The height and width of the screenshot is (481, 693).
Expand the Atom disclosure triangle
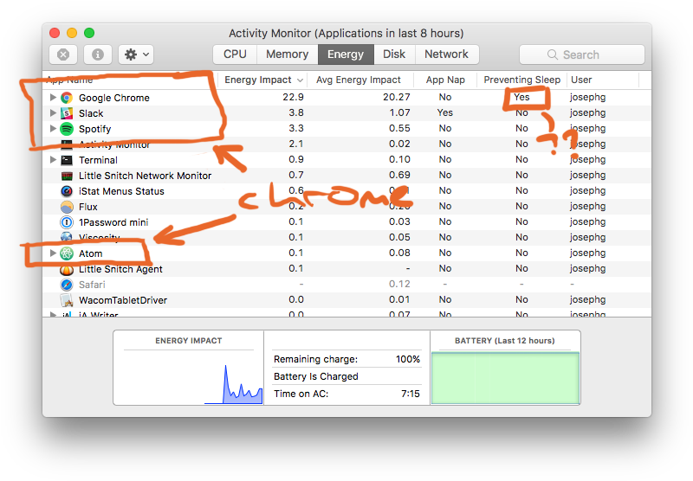(x=53, y=253)
